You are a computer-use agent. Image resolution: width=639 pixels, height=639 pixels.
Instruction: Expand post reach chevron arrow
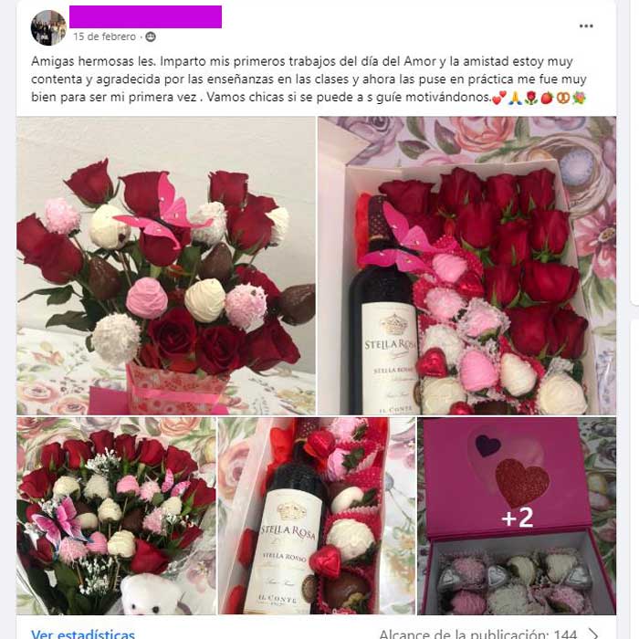coord(593,634)
